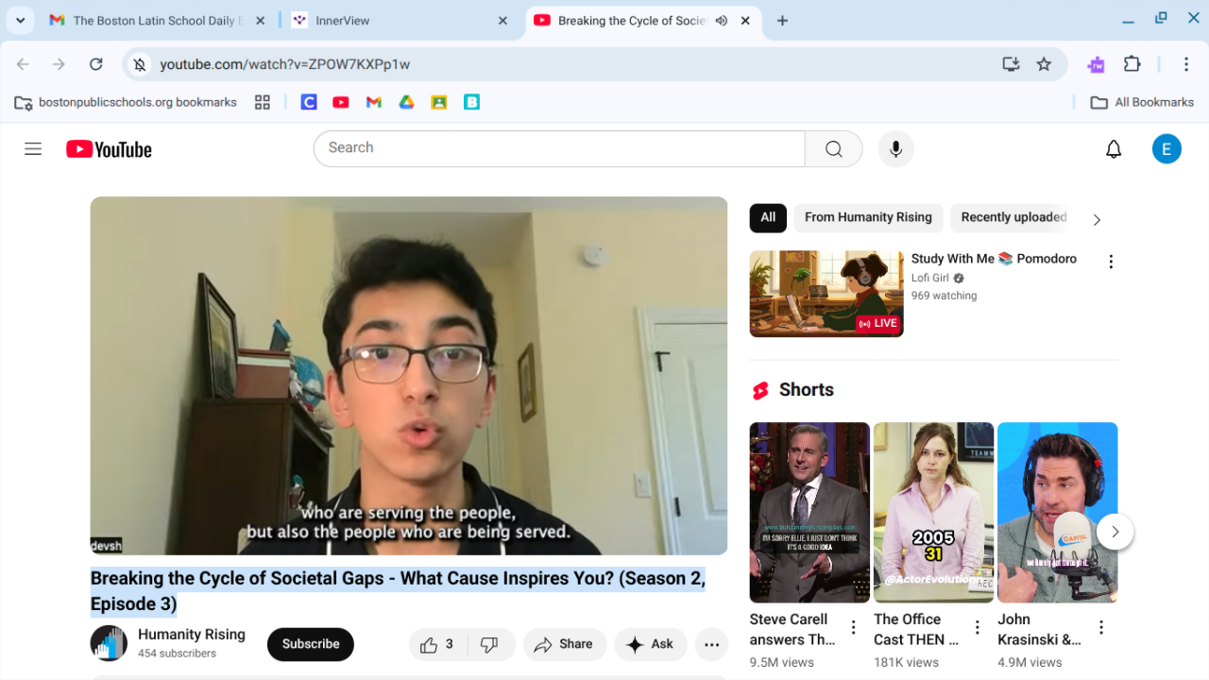Click the YouTube search field
The width and height of the screenshot is (1209, 680).
click(559, 149)
